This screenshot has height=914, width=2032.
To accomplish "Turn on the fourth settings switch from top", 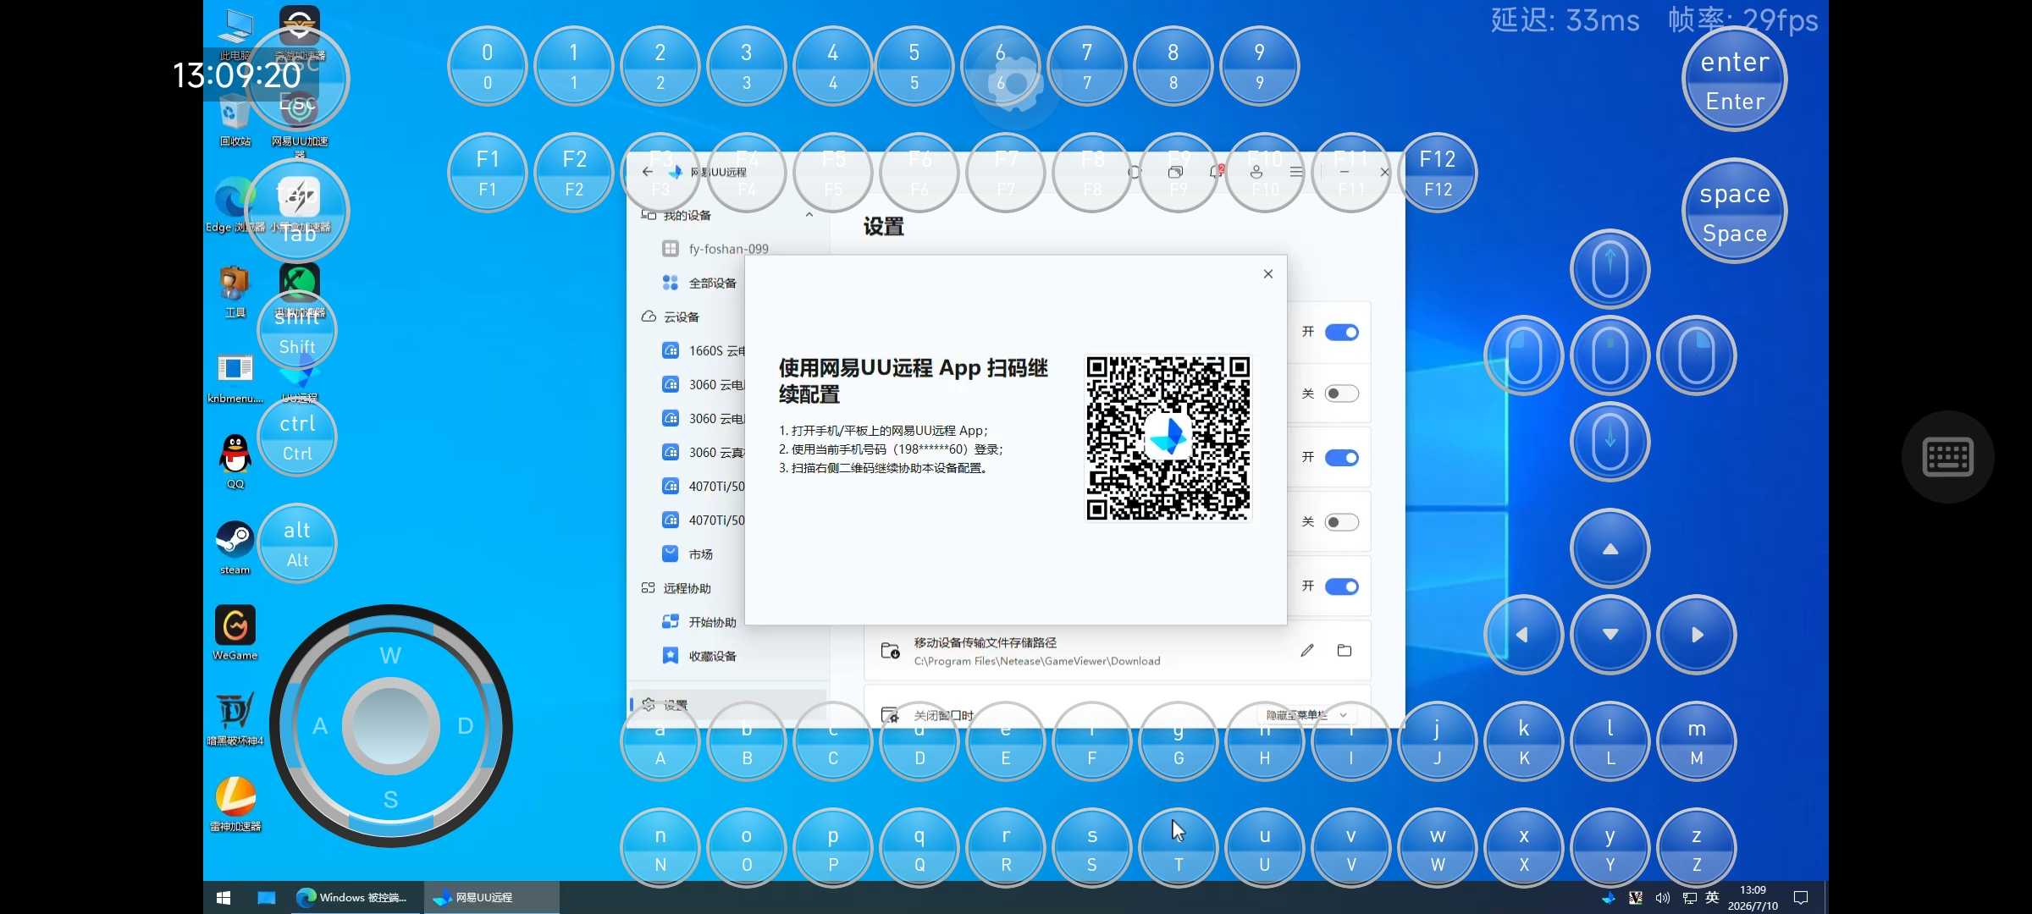I will 1342,522.
